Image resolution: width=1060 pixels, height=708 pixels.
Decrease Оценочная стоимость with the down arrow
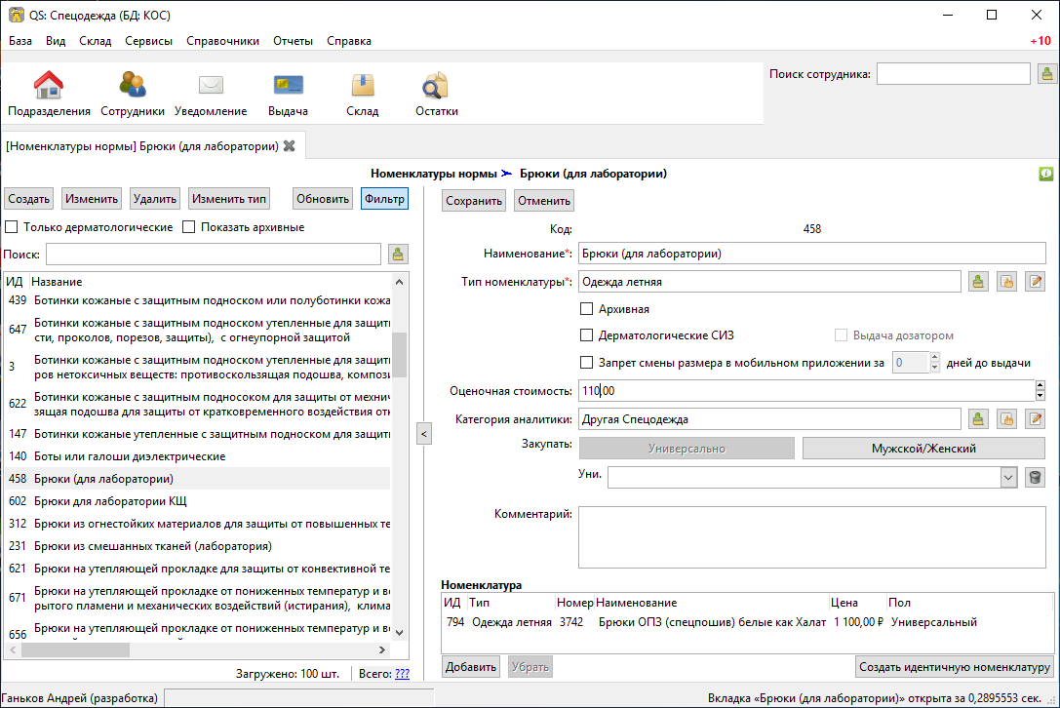tap(1040, 396)
